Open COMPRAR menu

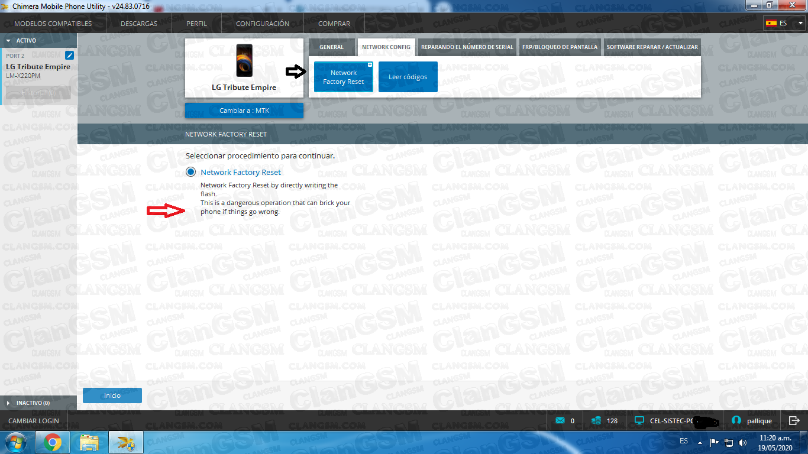[x=334, y=24]
